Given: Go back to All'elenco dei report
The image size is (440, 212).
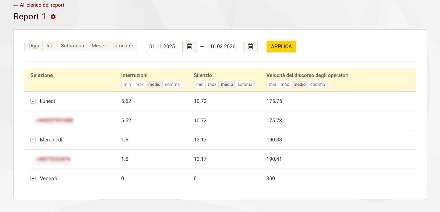Looking at the screenshot, I should [x=39, y=5].
